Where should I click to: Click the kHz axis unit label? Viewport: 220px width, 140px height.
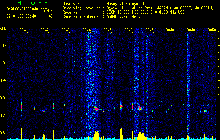(x=3, y=28)
